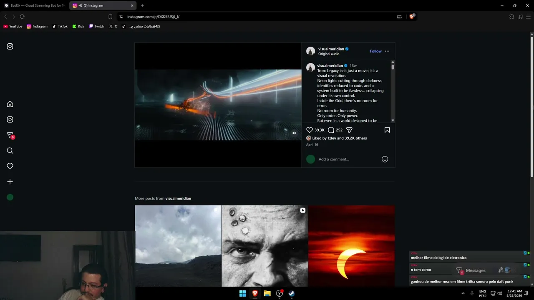
Task: Open the cloudy landscape post thumbnail
Action: pyautogui.click(x=178, y=246)
